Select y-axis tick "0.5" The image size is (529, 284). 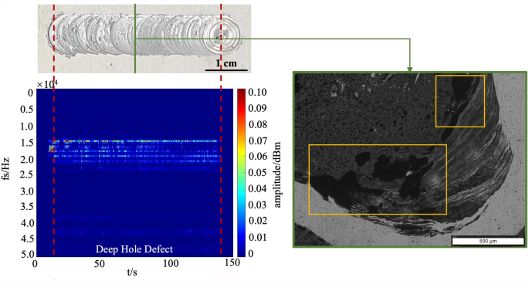click(x=27, y=110)
